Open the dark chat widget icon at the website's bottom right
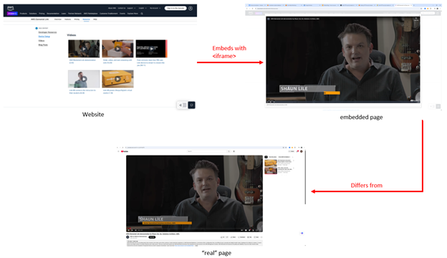The image size is (447, 258). [x=191, y=105]
